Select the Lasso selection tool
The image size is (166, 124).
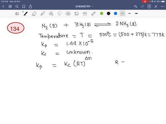click(59, 14)
